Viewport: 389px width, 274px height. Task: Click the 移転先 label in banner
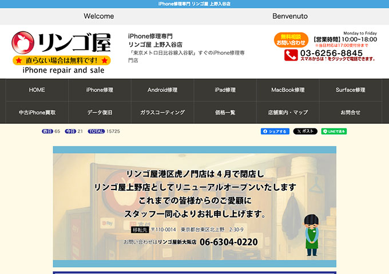pos(140,230)
